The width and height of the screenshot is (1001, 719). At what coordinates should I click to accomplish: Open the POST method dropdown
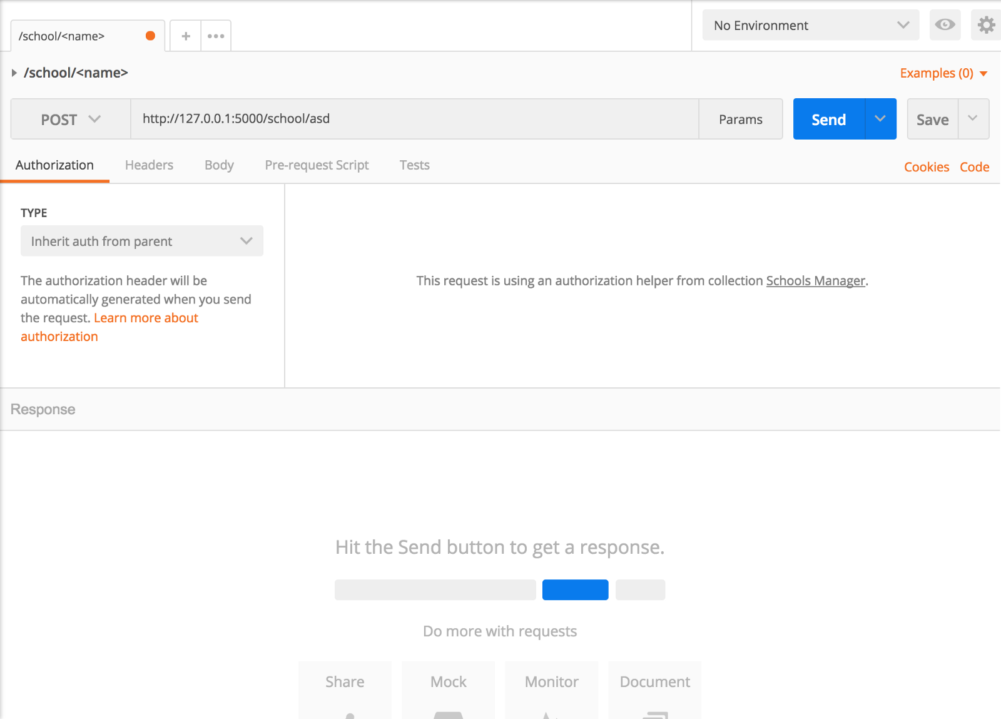click(71, 119)
